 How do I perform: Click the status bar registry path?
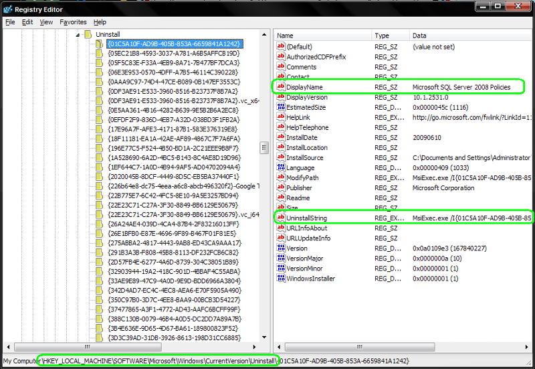tap(206, 361)
